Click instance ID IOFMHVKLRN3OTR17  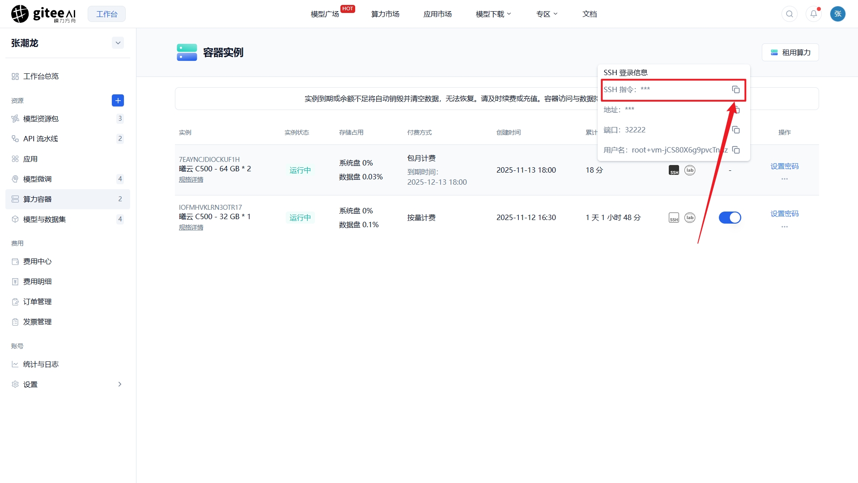(210, 207)
